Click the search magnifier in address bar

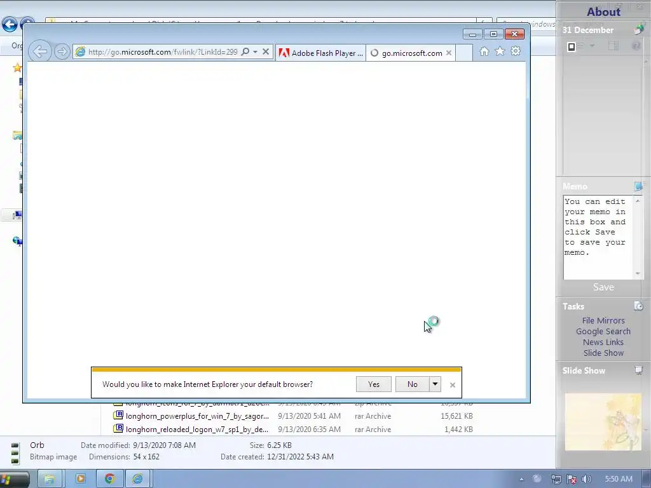(245, 52)
